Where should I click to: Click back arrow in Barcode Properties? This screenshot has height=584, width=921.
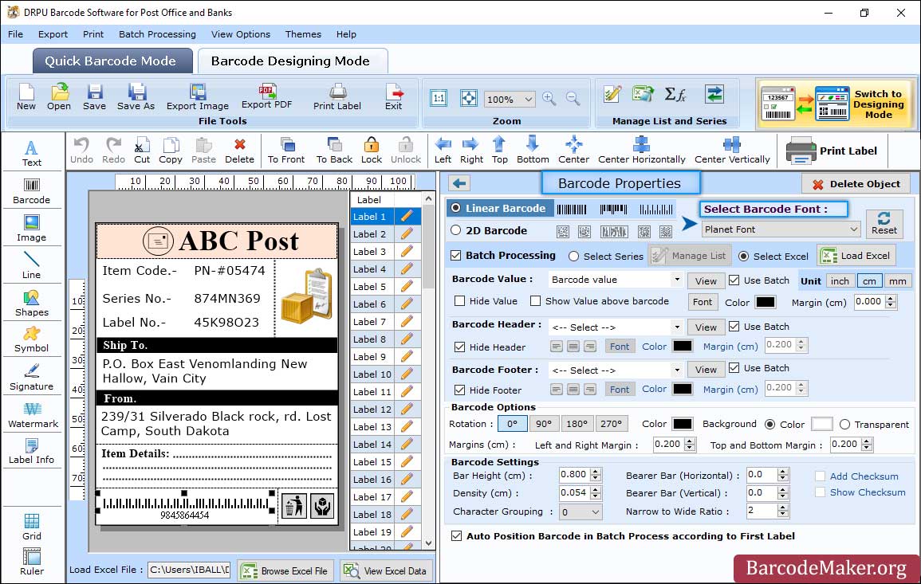tap(459, 184)
